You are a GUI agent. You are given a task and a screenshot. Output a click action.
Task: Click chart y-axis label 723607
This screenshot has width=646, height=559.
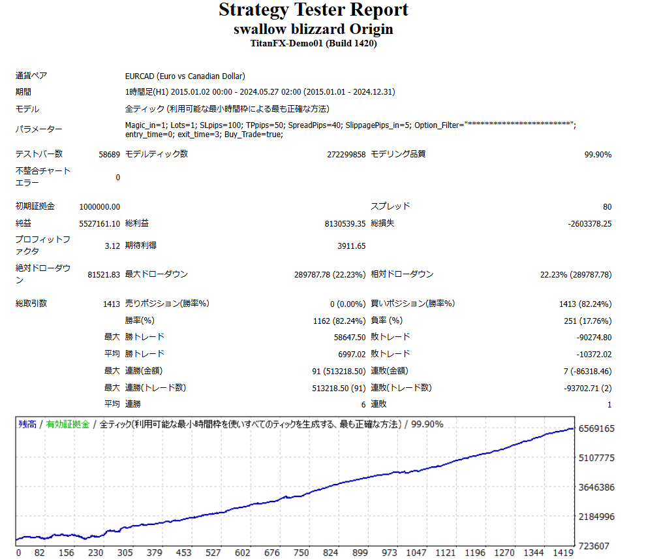[594, 546]
